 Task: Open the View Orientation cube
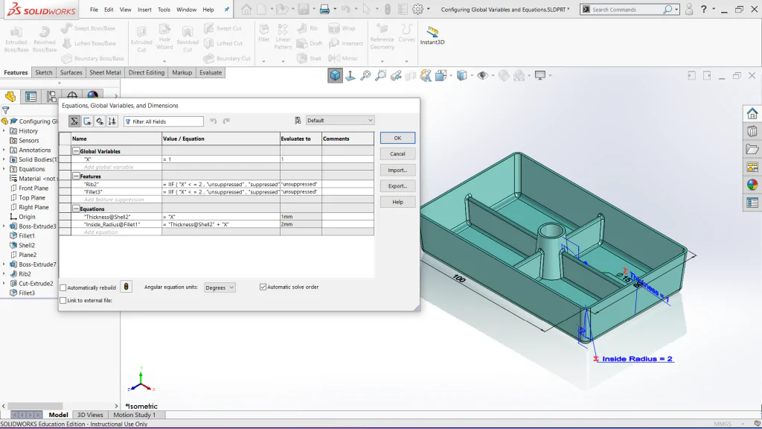[x=335, y=75]
